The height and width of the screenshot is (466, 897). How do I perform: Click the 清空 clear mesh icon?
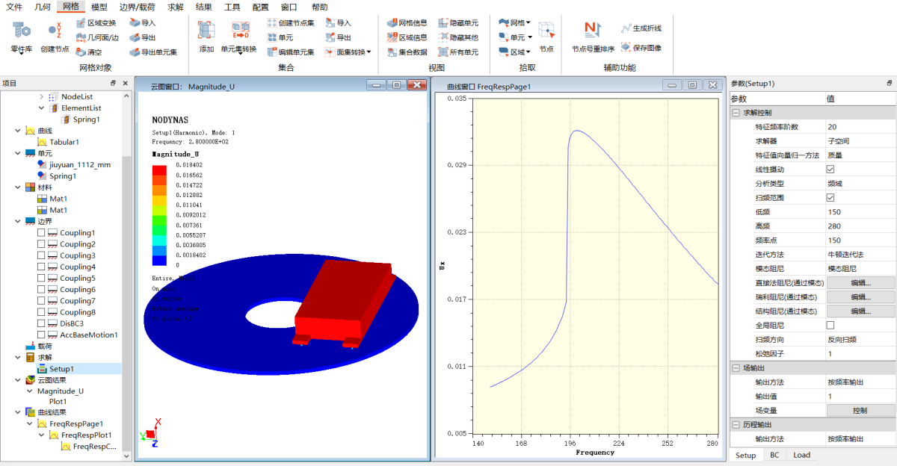[x=89, y=52]
